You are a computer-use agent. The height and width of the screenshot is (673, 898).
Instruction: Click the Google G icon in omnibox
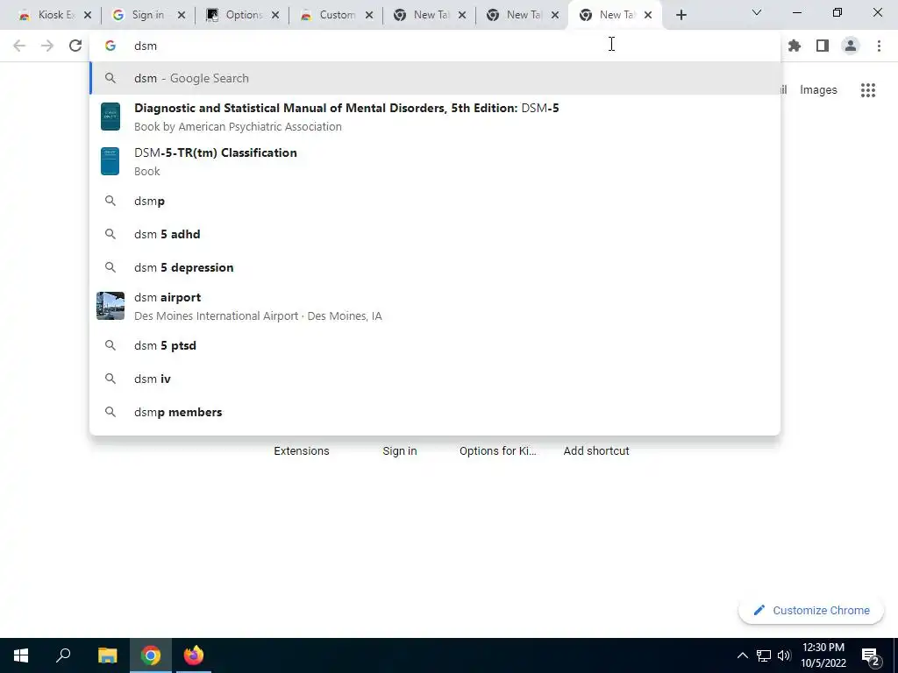click(x=110, y=46)
